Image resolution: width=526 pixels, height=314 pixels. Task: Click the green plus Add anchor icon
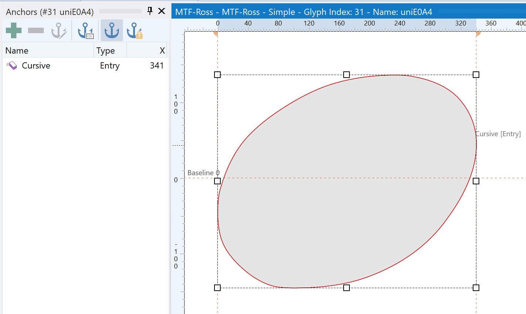pos(14,31)
